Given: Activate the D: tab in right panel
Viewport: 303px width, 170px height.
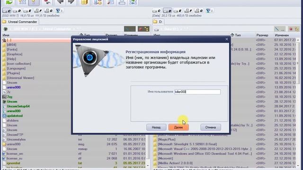Looking at the screenshot, I should [x=158, y=22].
